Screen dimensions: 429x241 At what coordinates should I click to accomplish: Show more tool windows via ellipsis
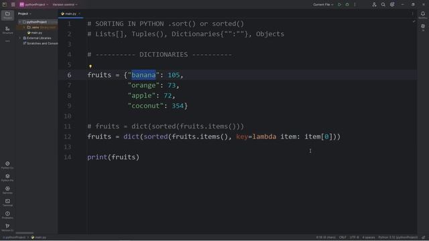point(7,41)
